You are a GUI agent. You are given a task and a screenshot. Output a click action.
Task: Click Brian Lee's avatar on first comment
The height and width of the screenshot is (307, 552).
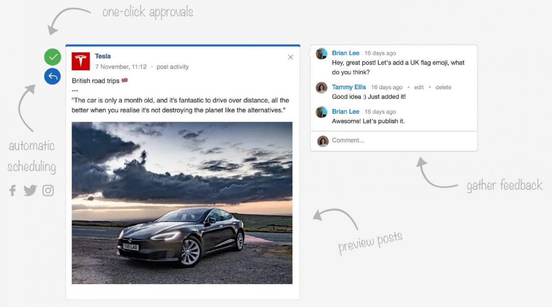click(322, 53)
